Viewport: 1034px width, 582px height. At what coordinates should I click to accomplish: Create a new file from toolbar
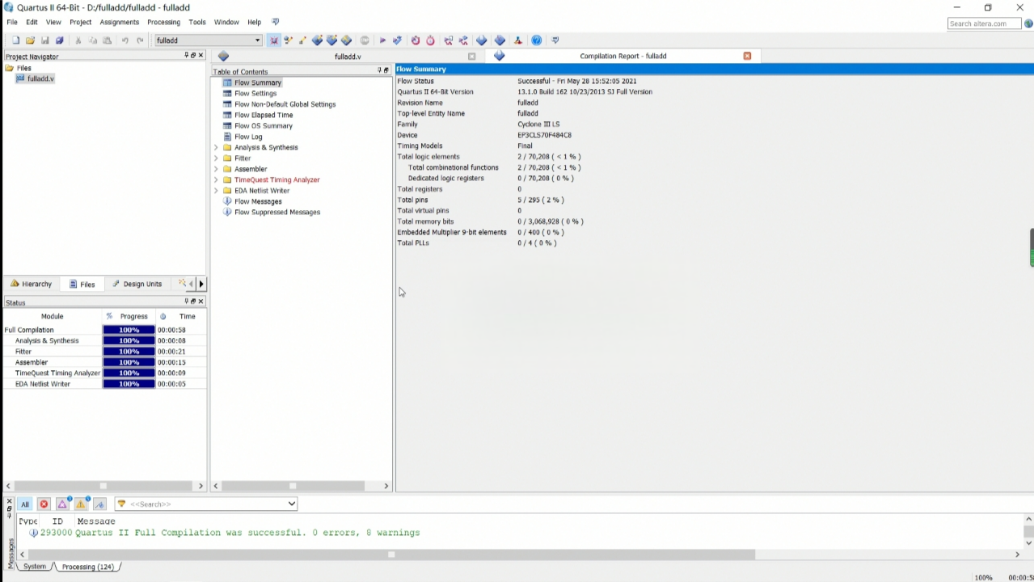(x=15, y=40)
